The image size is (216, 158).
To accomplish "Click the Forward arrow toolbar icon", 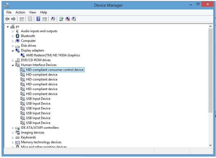I will click(13, 19).
